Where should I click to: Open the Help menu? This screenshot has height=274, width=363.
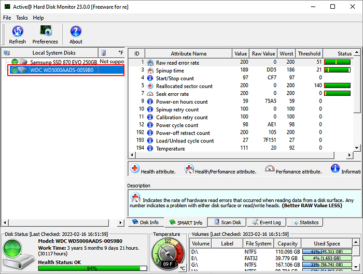pyautogui.click(x=38, y=18)
